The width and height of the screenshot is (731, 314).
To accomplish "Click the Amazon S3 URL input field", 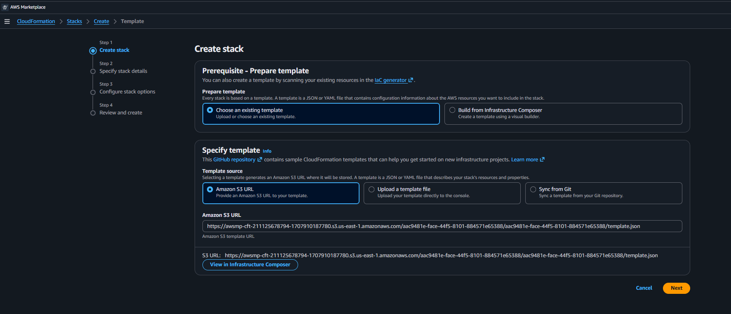I will tap(442, 226).
